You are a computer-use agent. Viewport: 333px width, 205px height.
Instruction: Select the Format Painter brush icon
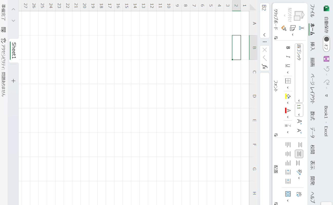[x=284, y=28]
